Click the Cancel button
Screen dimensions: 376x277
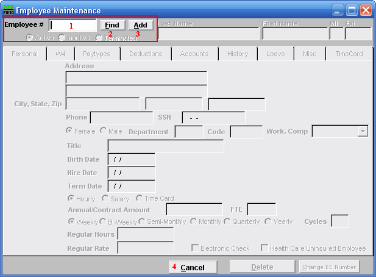(193, 267)
